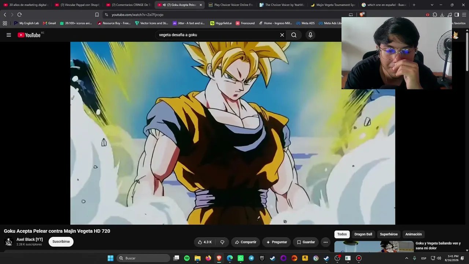Open Spotify from the taskbar
469x264 pixels.
(187, 258)
